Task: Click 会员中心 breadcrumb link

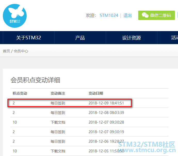Action: 21,51
